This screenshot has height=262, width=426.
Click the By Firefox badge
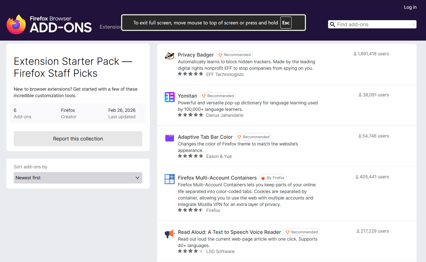coord(273,178)
